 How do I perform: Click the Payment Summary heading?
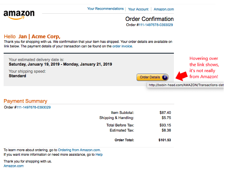pyautogui.click(x=25, y=101)
